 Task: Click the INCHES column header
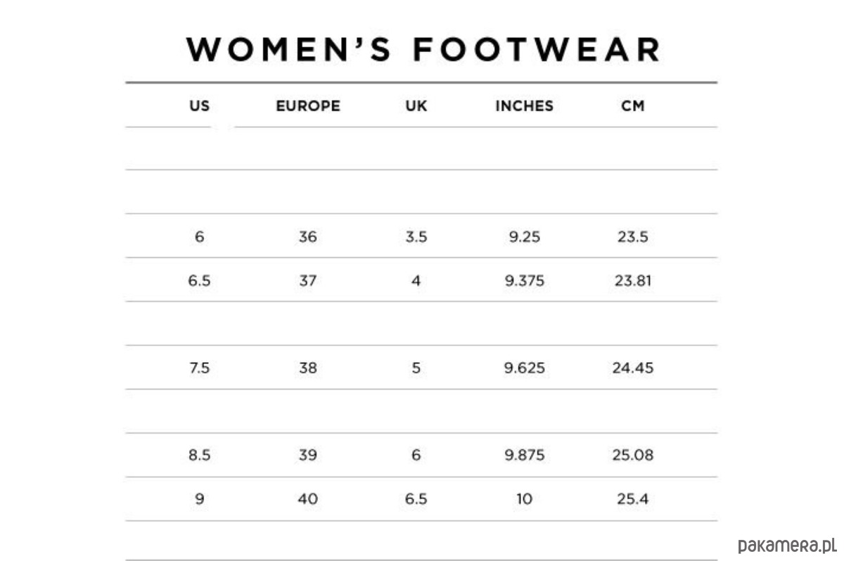(x=525, y=106)
